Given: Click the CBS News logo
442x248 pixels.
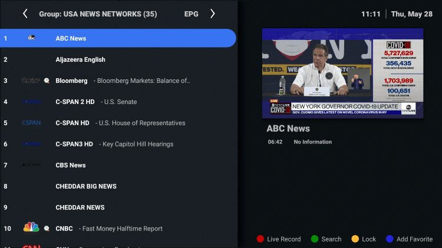Looking at the screenshot, I should tap(31, 165).
